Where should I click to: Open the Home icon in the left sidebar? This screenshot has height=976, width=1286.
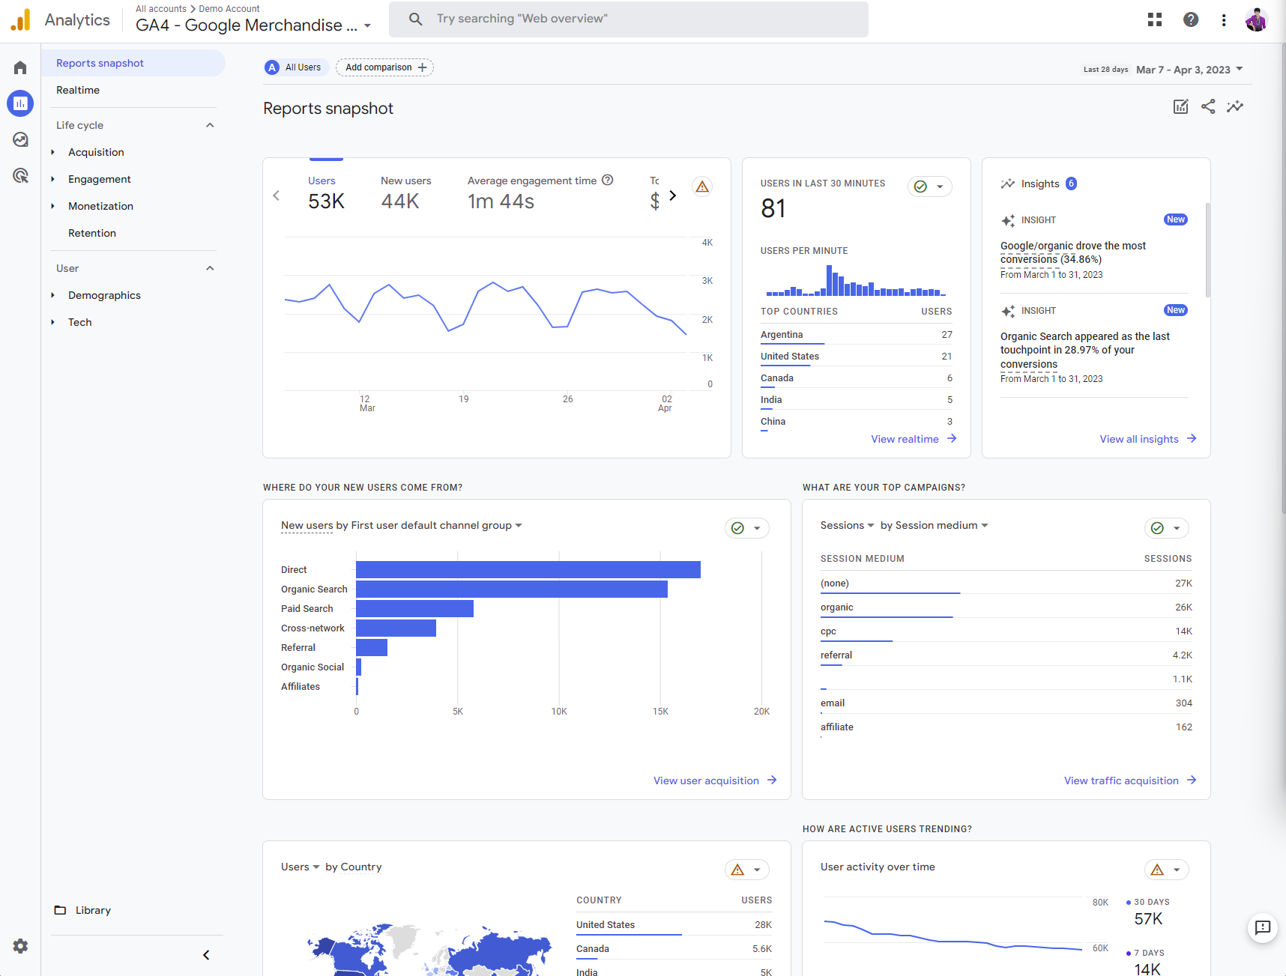pos(19,67)
